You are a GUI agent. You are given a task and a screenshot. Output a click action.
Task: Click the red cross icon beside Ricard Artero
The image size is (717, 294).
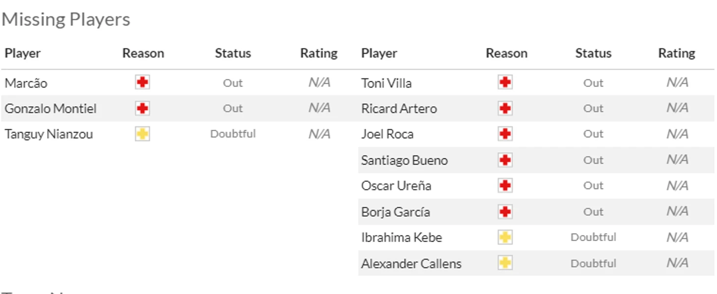[505, 108]
